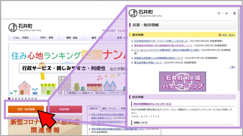Open the 一覧へ link

coord(232,67)
